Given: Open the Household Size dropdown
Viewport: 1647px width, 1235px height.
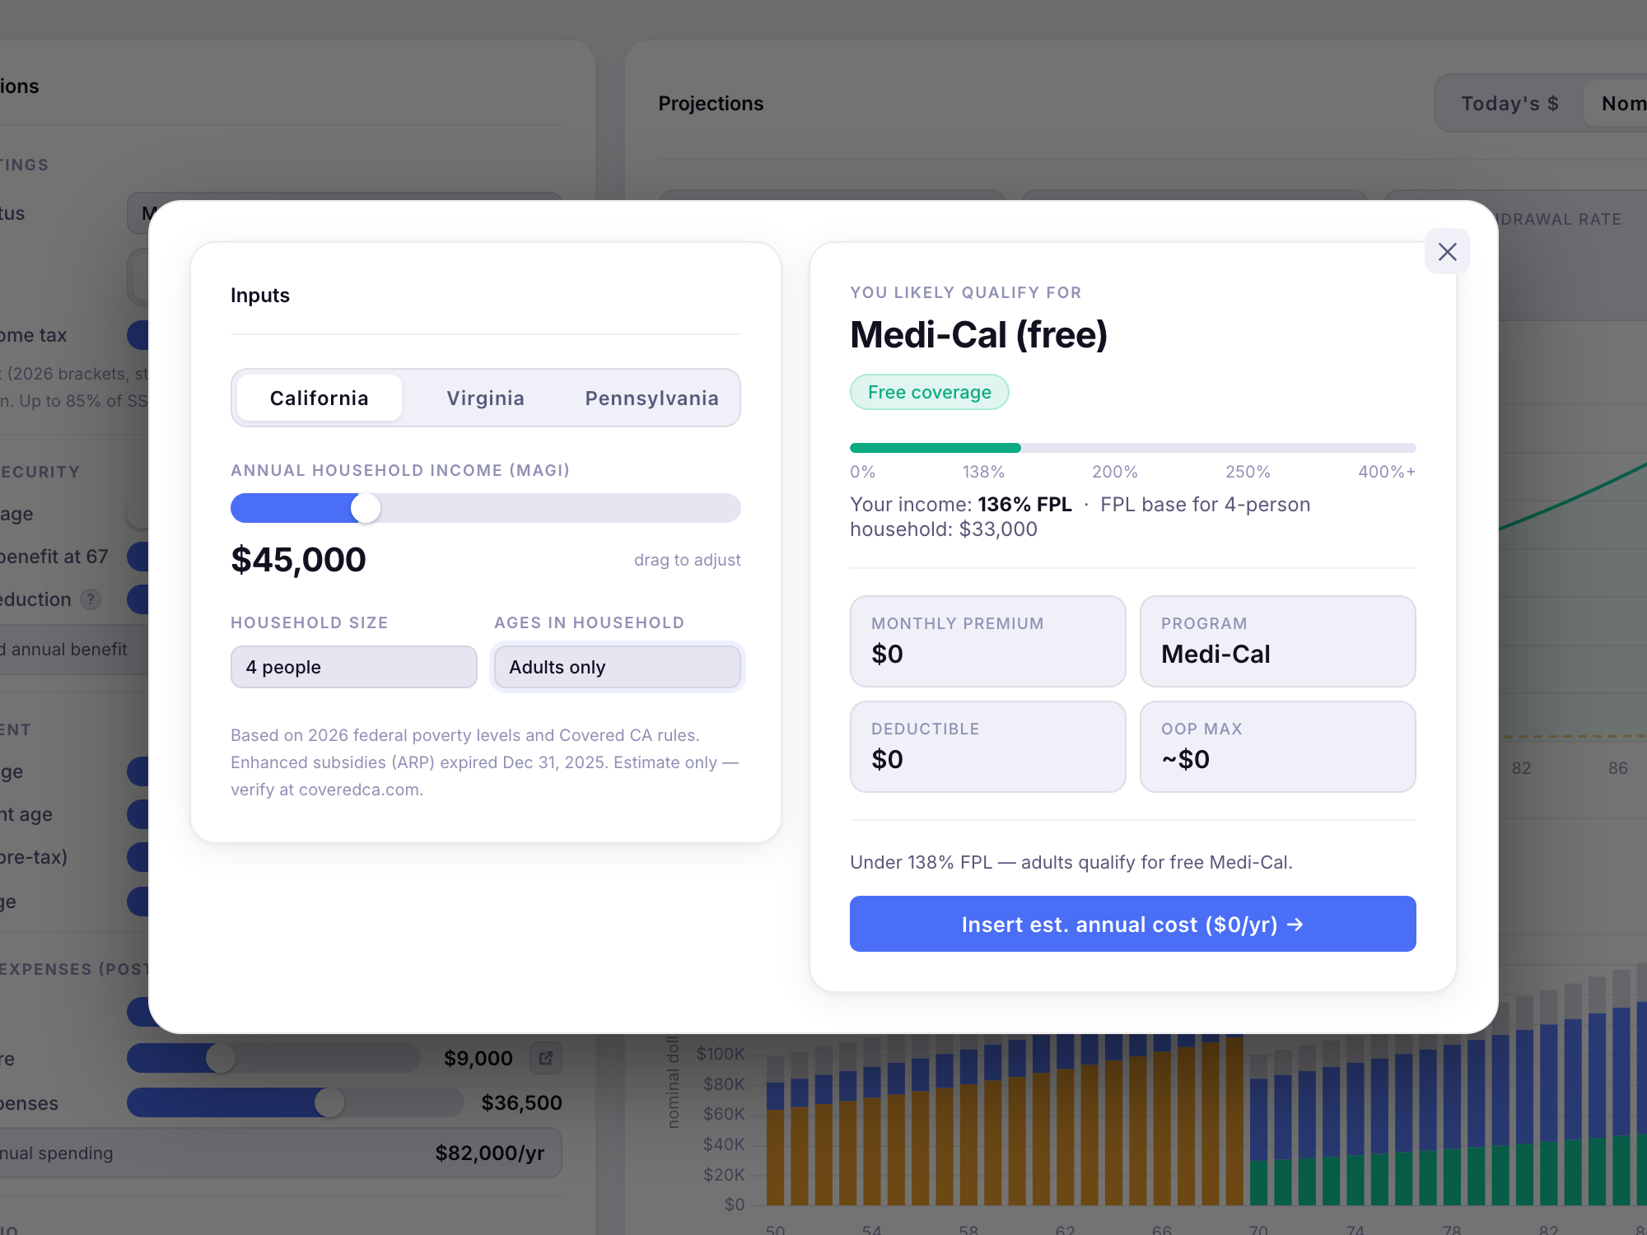Looking at the screenshot, I should coord(353,667).
